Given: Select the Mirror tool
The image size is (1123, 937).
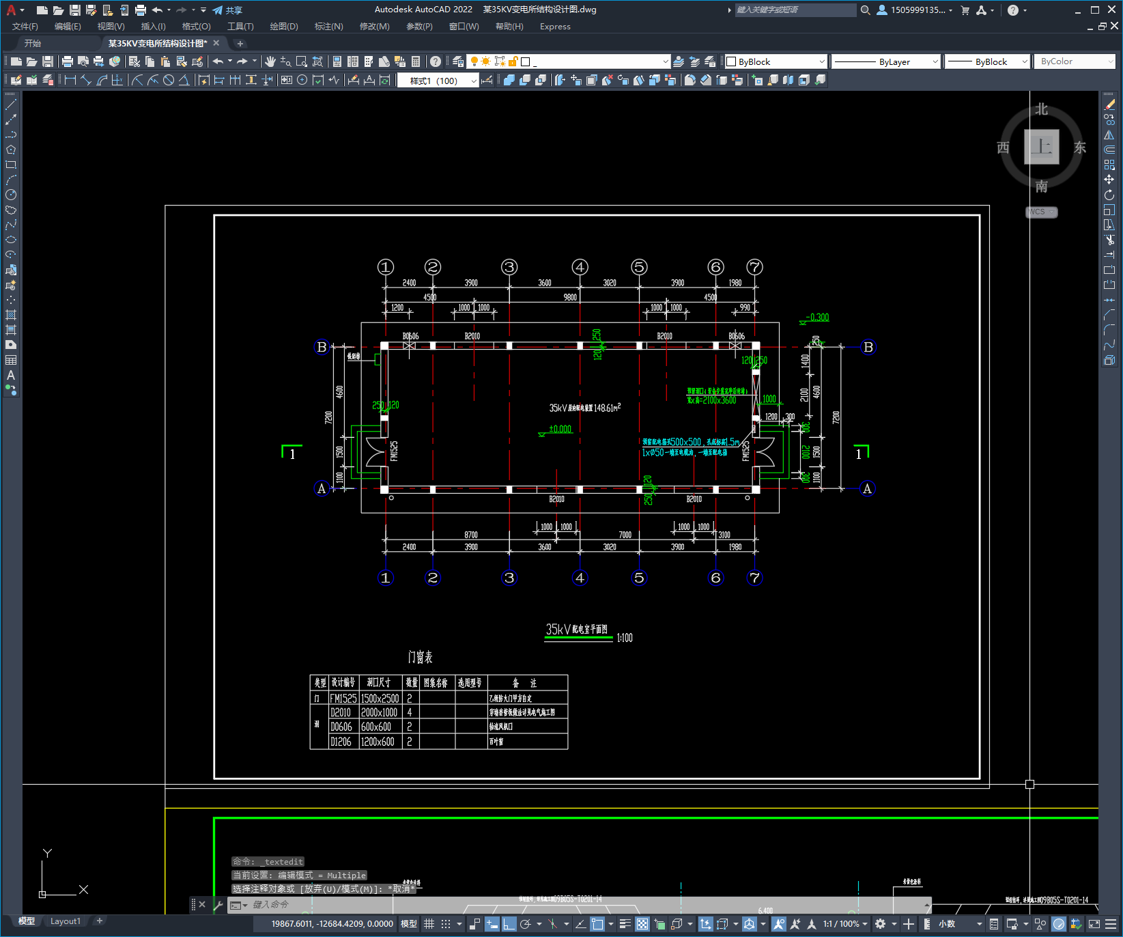Looking at the screenshot, I should (1109, 135).
